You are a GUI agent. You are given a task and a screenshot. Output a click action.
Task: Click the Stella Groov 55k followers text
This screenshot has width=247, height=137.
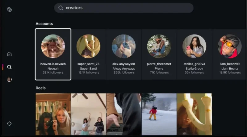click(x=194, y=73)
